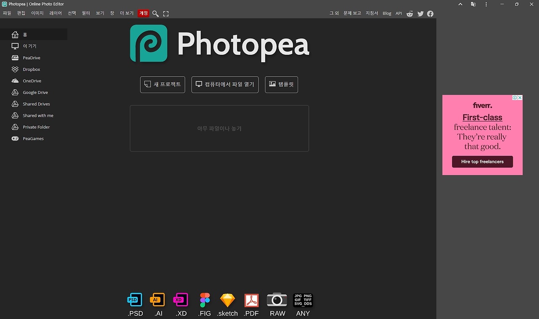
Task: Open the 파일 menu
Action: tap(7, 13)
